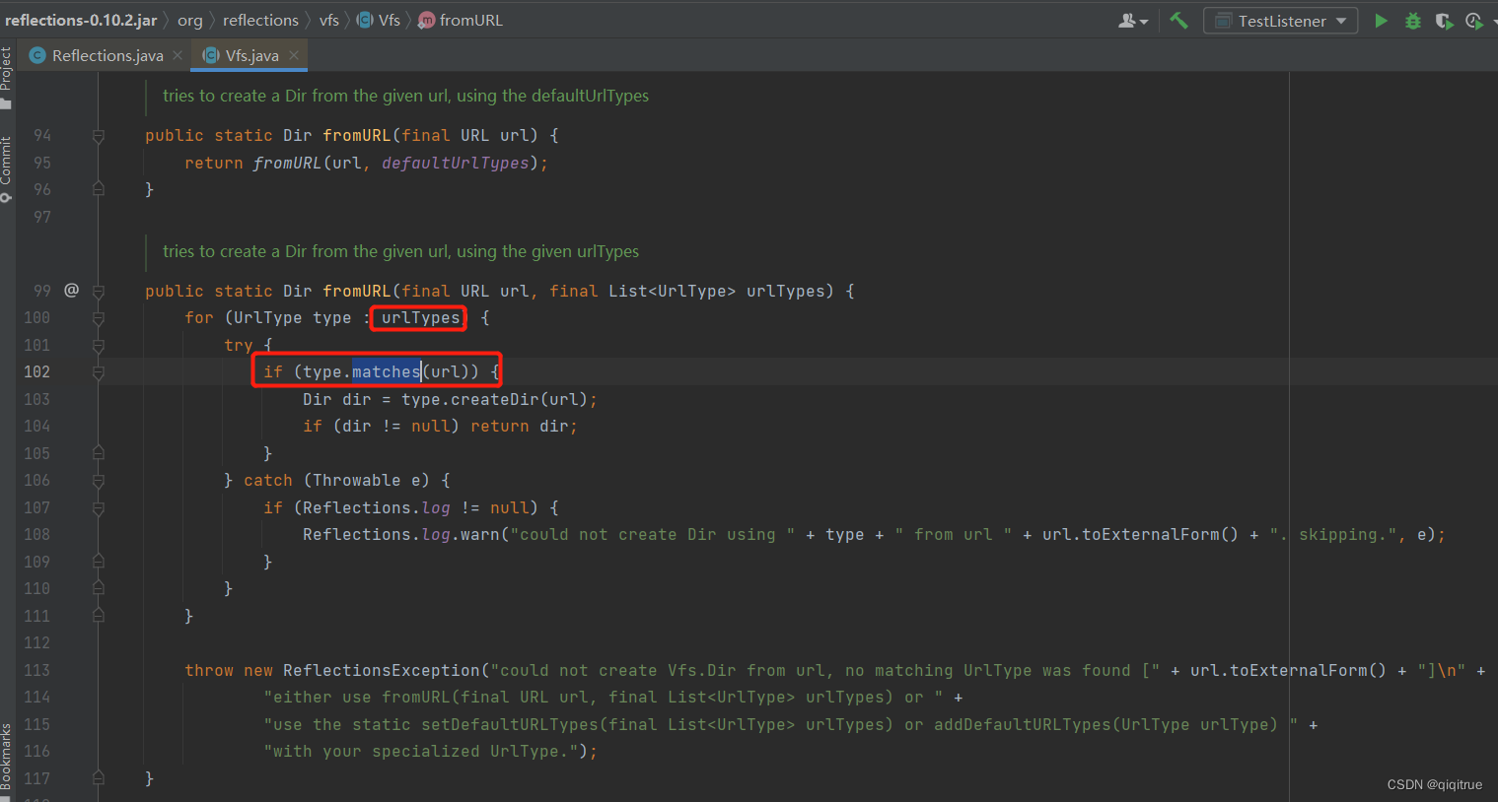Click the reflections-0.10.2.jar breadcrumb
1498x802 pixels.
pyautogui.click(x=81, y=20)
